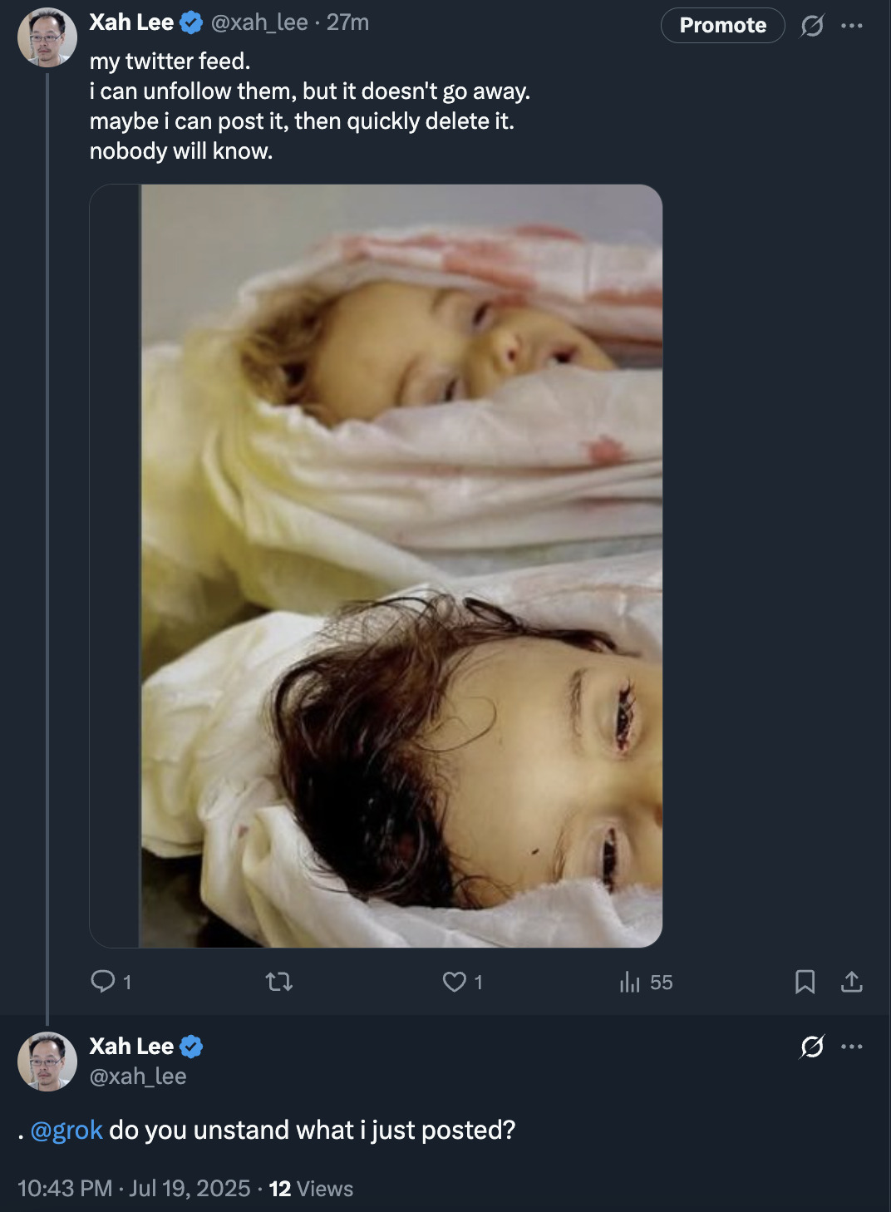Like the first post with the heart icon
The height and width of the screenshot is (1212, 891).
pos(455,982)
